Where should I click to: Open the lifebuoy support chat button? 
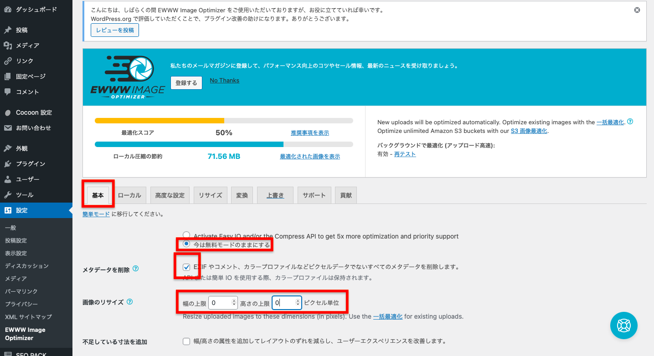tap(623, 325)
